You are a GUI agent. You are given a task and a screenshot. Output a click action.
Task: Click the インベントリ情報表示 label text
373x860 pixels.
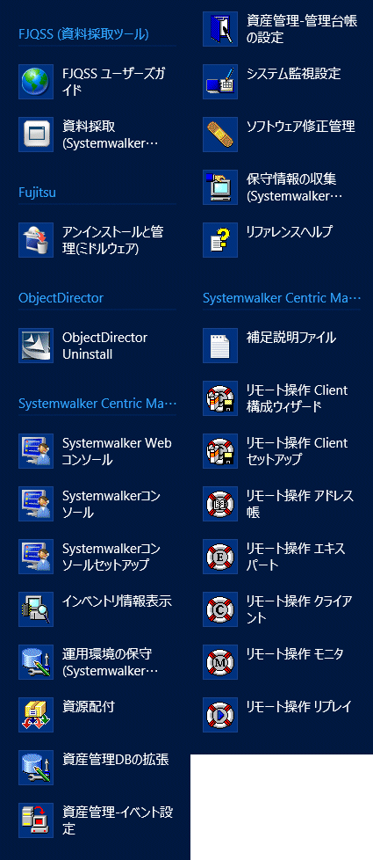(118, 601)
